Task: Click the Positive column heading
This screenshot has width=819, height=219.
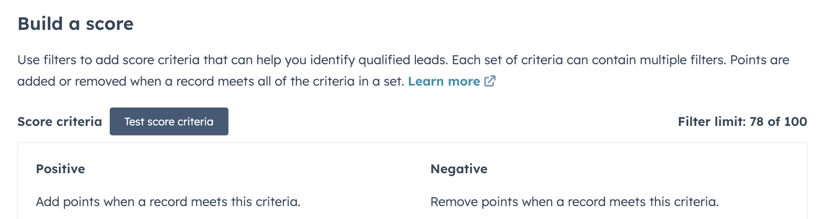Action: (60, 169)
